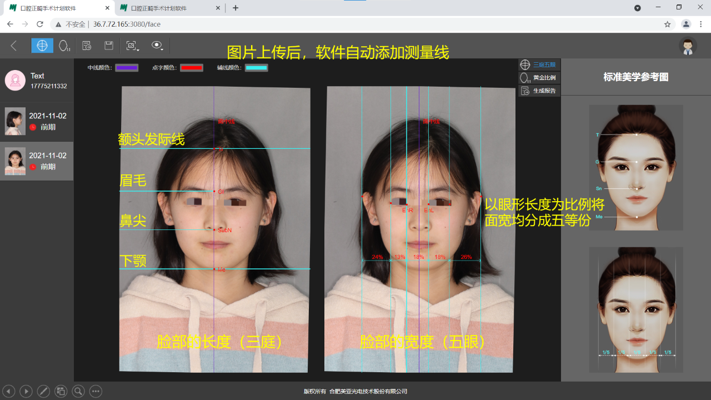Pick the midline color purple swatch
Image resolution: width=711 pixels, height=400 pixels.
(x=127, y=68)
